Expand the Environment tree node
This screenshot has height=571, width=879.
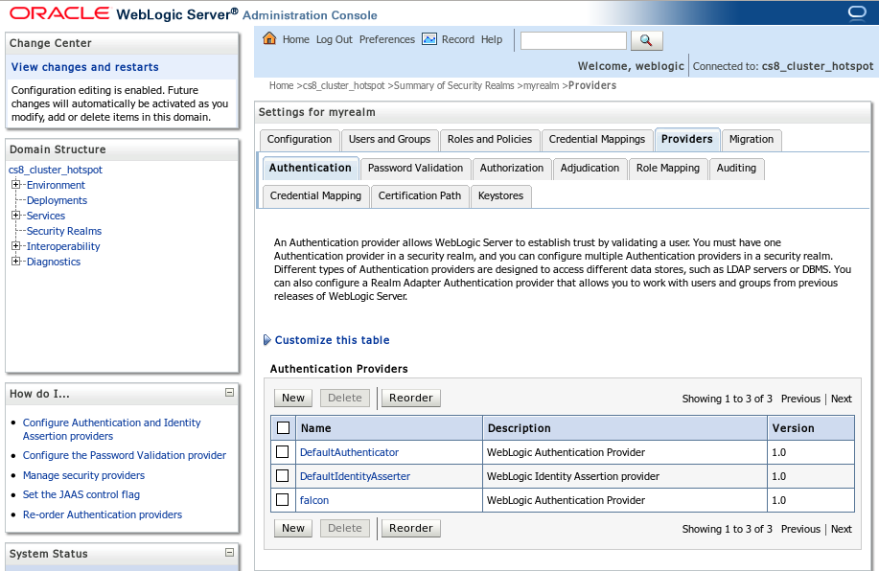click(x=15, y=184)
